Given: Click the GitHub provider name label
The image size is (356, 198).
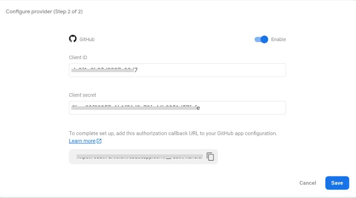Looking at the screenshot, I should point(87,40).
